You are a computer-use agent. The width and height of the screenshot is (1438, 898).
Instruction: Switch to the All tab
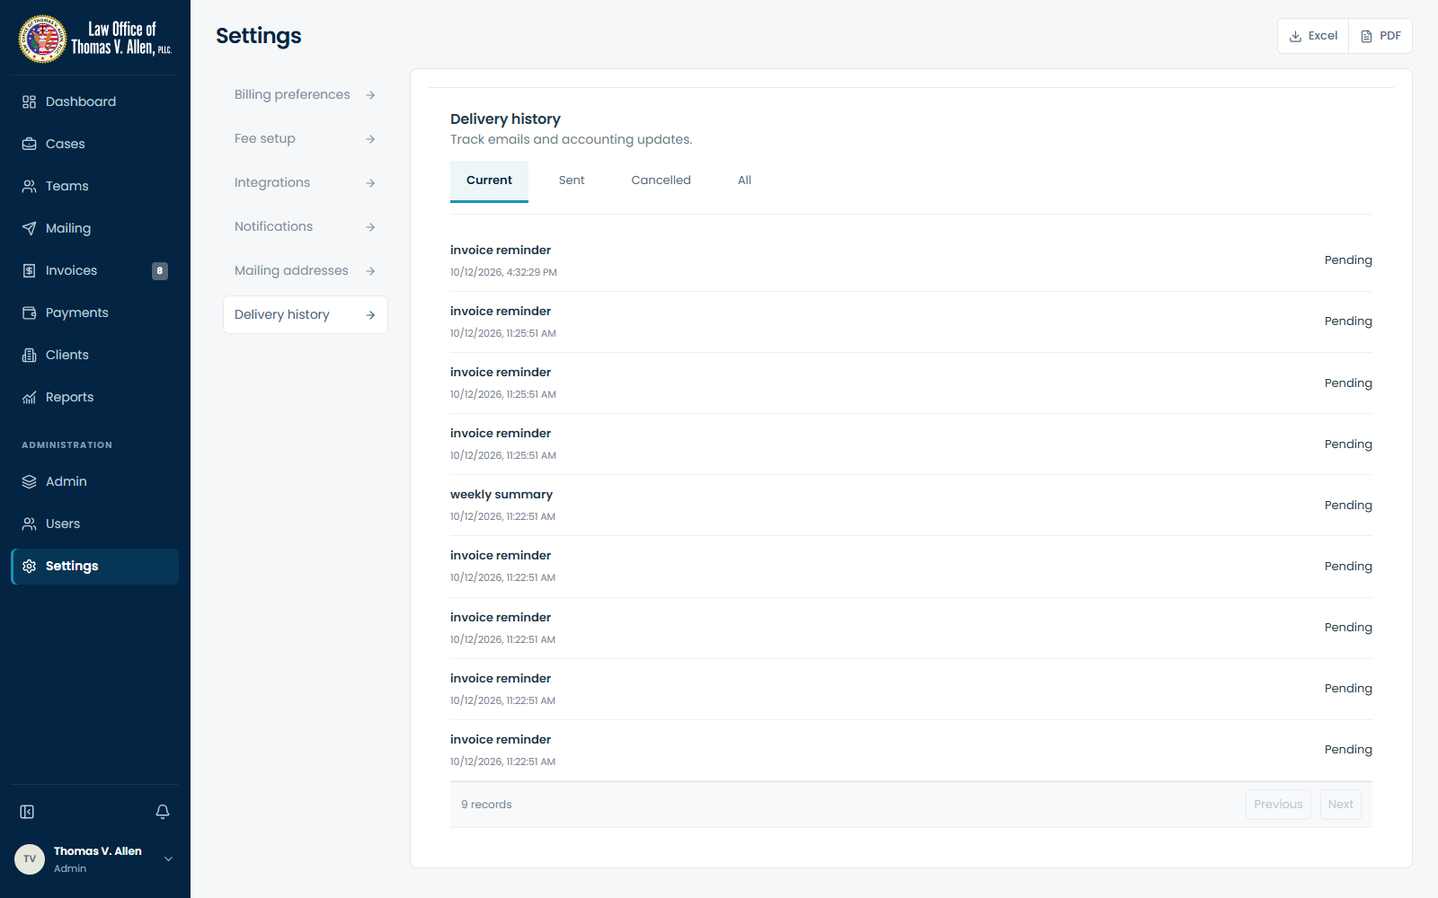pos(744,180)
